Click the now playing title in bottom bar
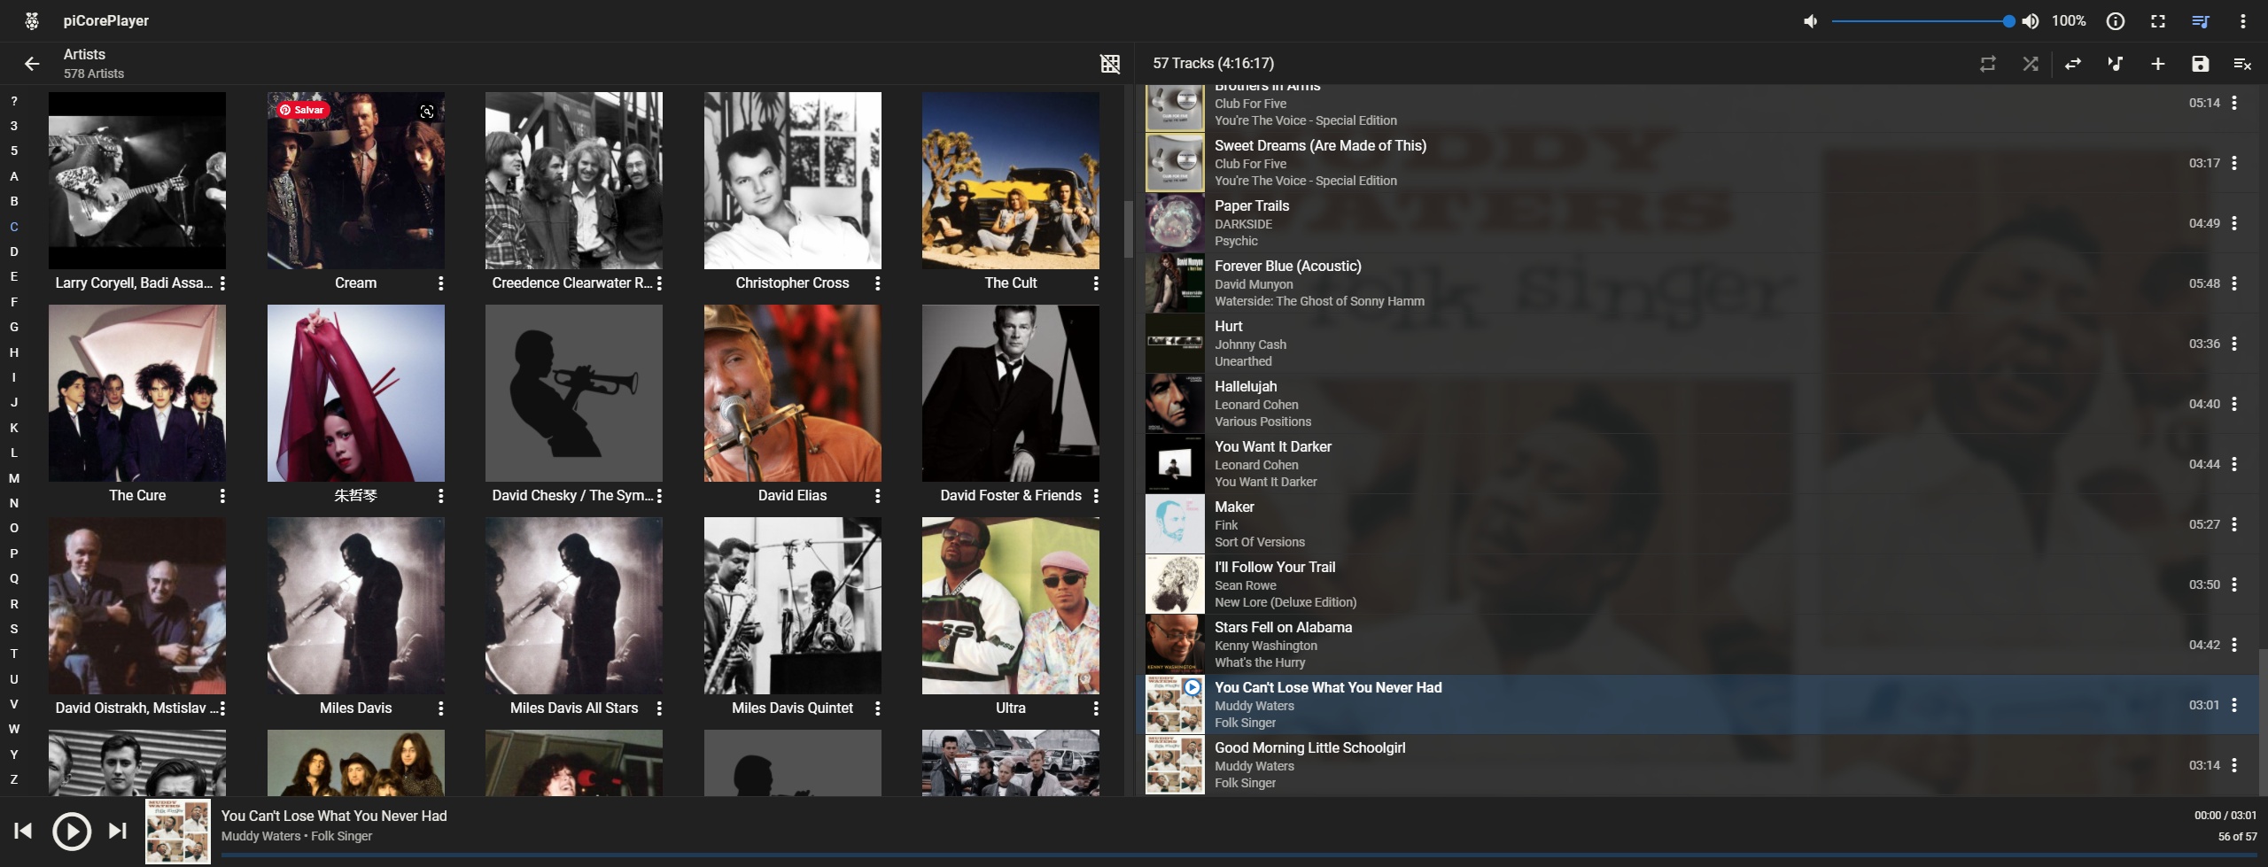The image size is (2268, 867). coord(334,816)
